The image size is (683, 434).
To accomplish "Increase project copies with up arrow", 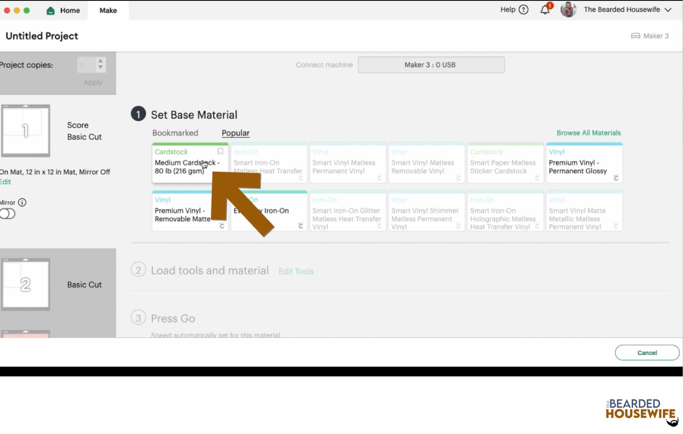I will (100, 61).
